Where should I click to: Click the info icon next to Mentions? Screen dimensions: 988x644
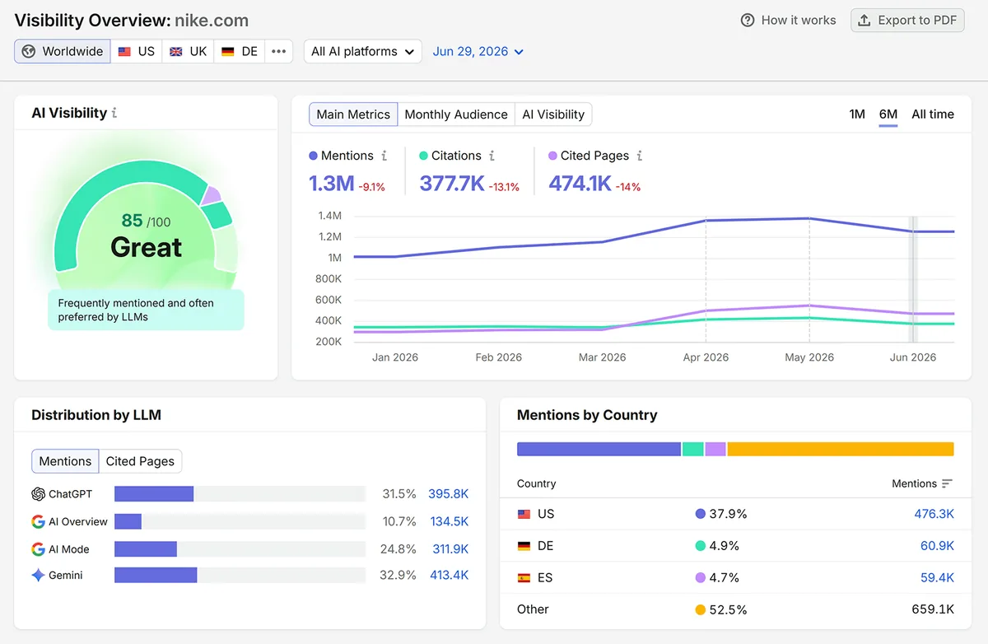coord(384,156)
